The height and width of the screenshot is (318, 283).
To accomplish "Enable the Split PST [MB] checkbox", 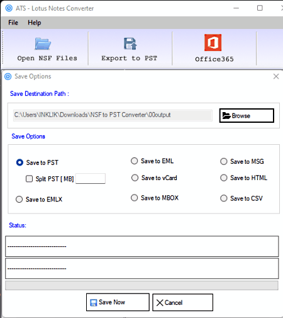I will click(29, 179).
